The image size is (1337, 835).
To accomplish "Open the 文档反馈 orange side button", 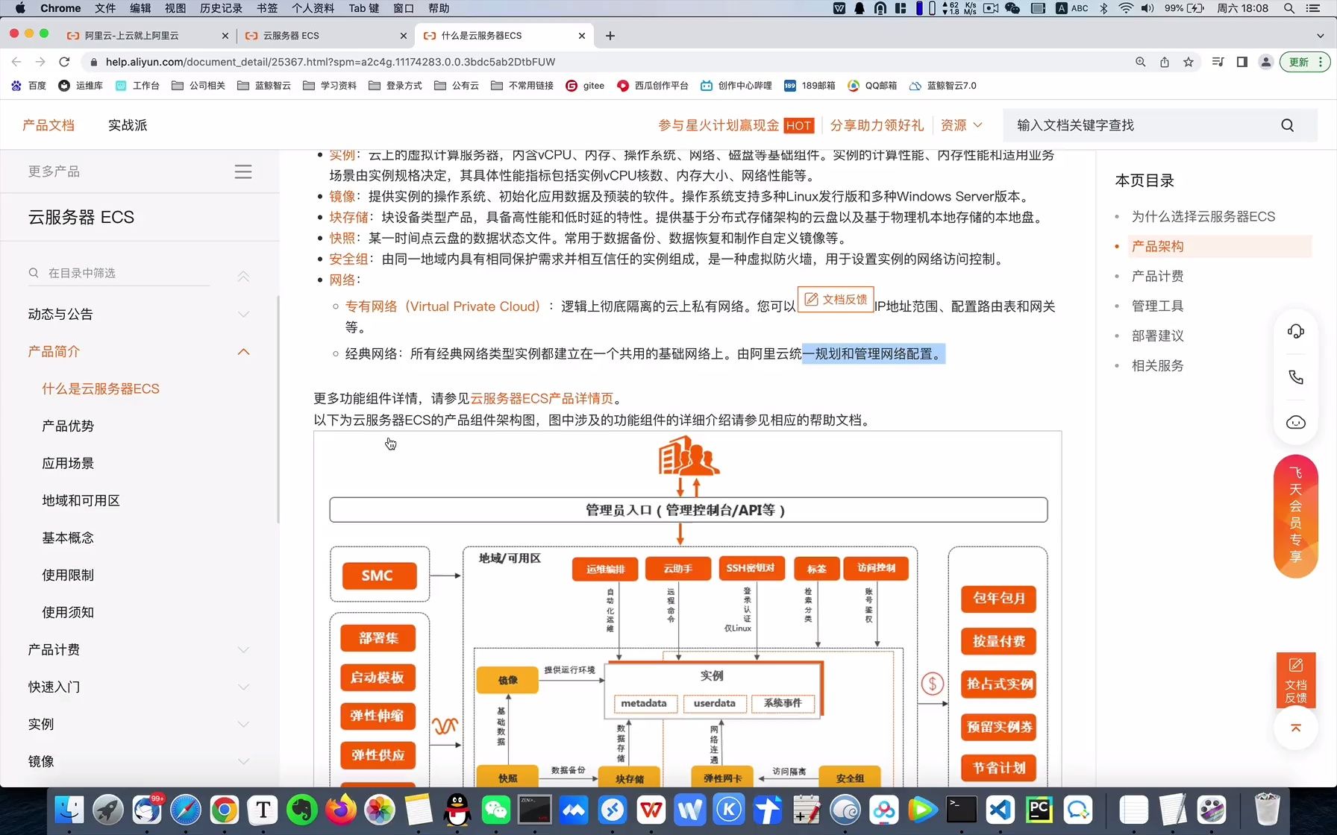I will pos(1296,681).
